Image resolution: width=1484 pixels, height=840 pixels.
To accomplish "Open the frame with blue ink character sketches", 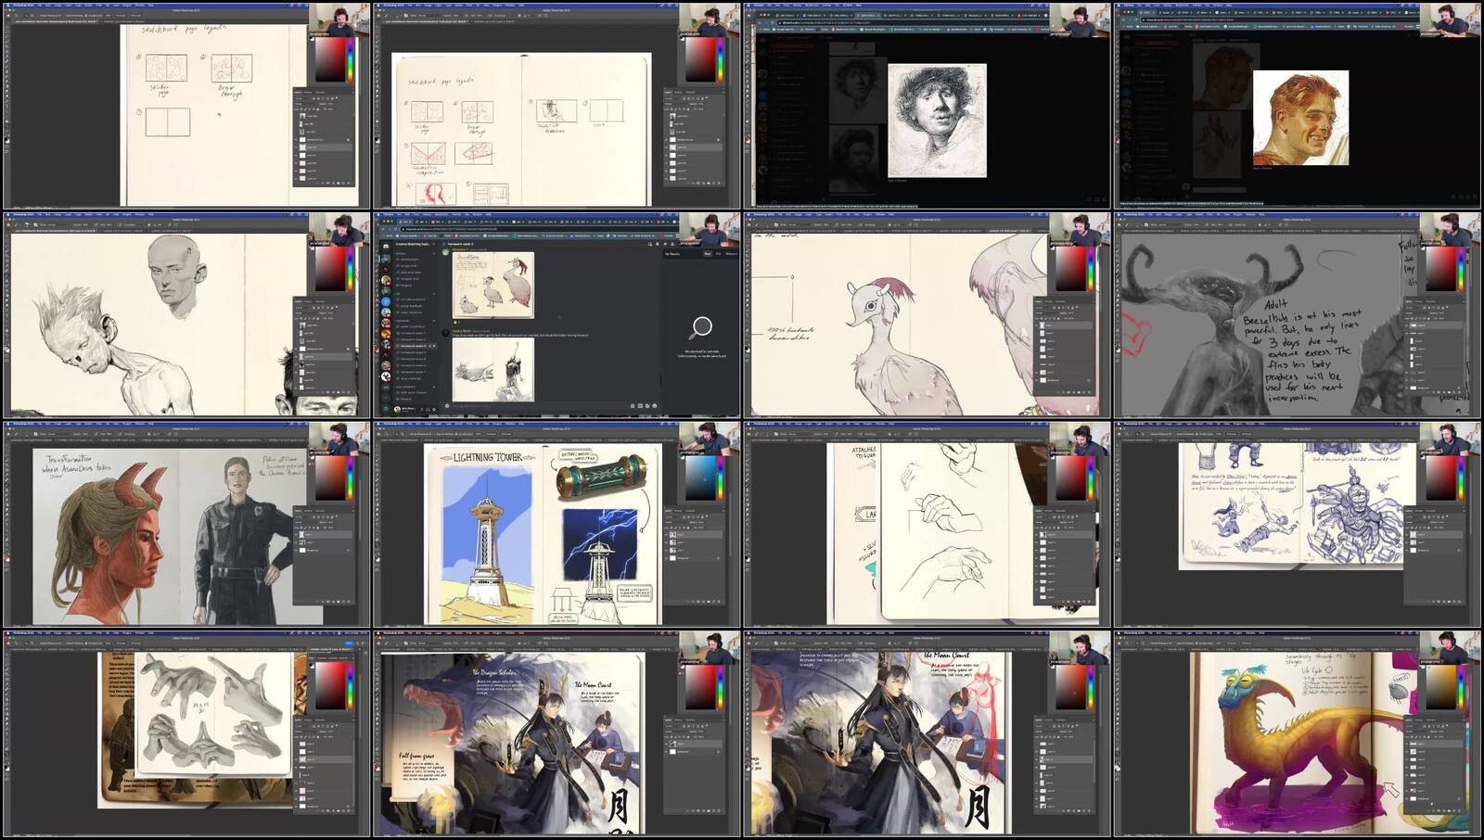I will pos(1298,525).
